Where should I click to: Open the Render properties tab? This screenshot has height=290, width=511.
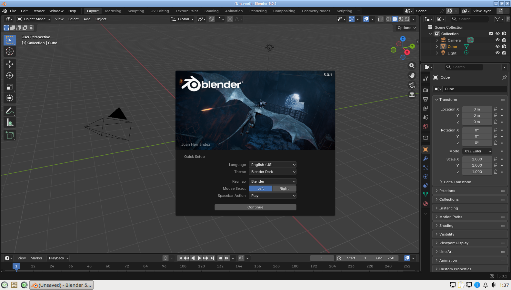click(x=426, y=90)
